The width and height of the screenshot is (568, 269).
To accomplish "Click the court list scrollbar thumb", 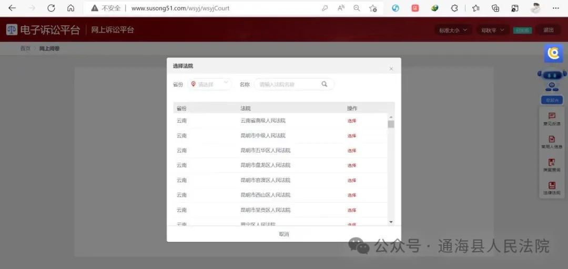I will (x=391, y=124).
